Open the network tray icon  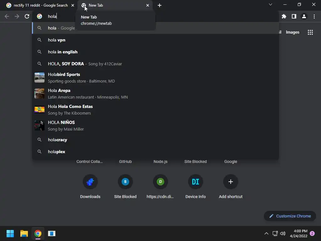point(275,233)
